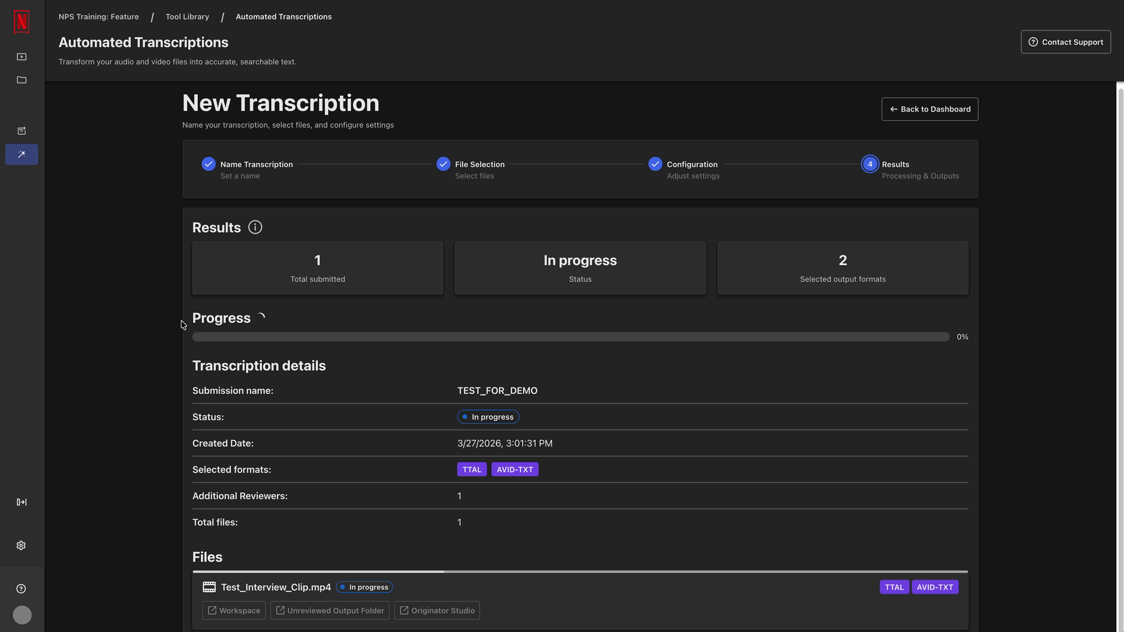Click the transcription progress bar
Screen dimensions: 1124x632
point(571,337)
